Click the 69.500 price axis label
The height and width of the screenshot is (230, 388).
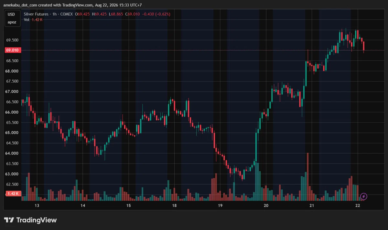pos(13,40)
